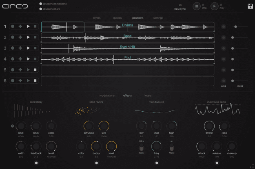Open the modulations tab
The height and width of the screenshot is (169, 255).
click(107, 95)
